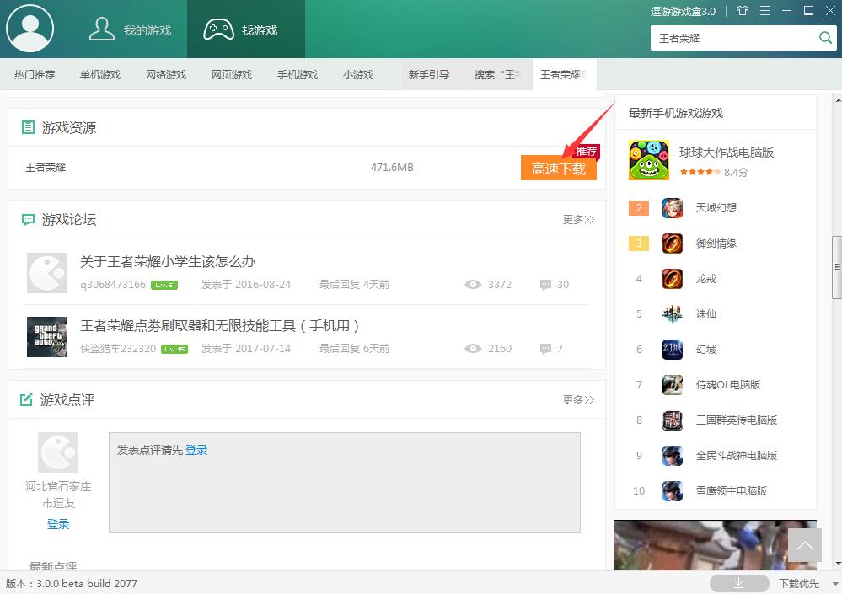
Task: Click the view count eye icon beside 2160
Action: click(x=473, y=349)
